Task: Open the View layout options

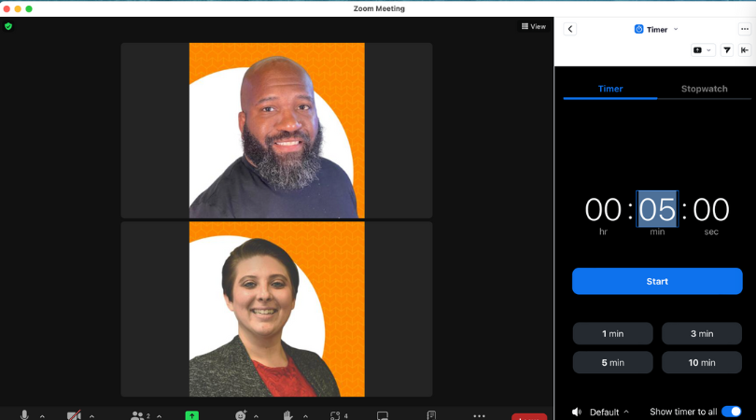Action: [534, 26]
